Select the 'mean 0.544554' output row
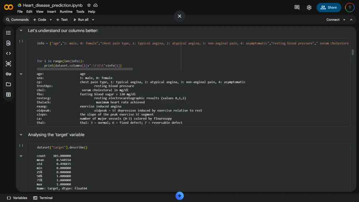The height and width of the screenshot is (202, 359). [x=54, y=160]
